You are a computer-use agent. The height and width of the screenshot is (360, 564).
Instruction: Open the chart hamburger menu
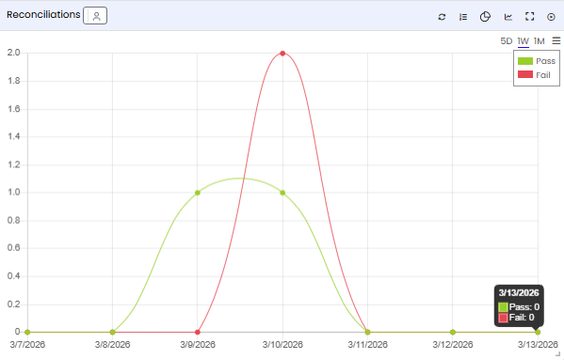(x=556, y=40)
